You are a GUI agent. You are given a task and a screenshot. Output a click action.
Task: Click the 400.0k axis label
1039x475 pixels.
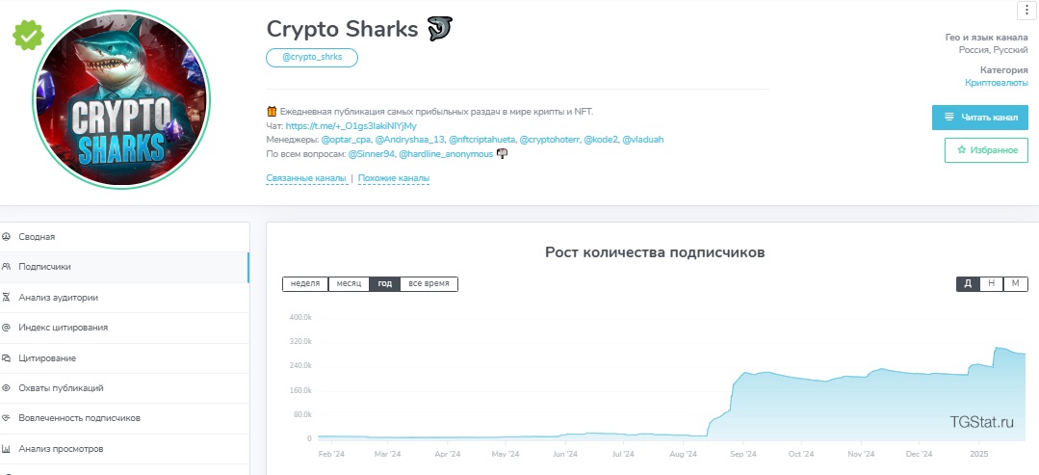(x=300, y=317)
